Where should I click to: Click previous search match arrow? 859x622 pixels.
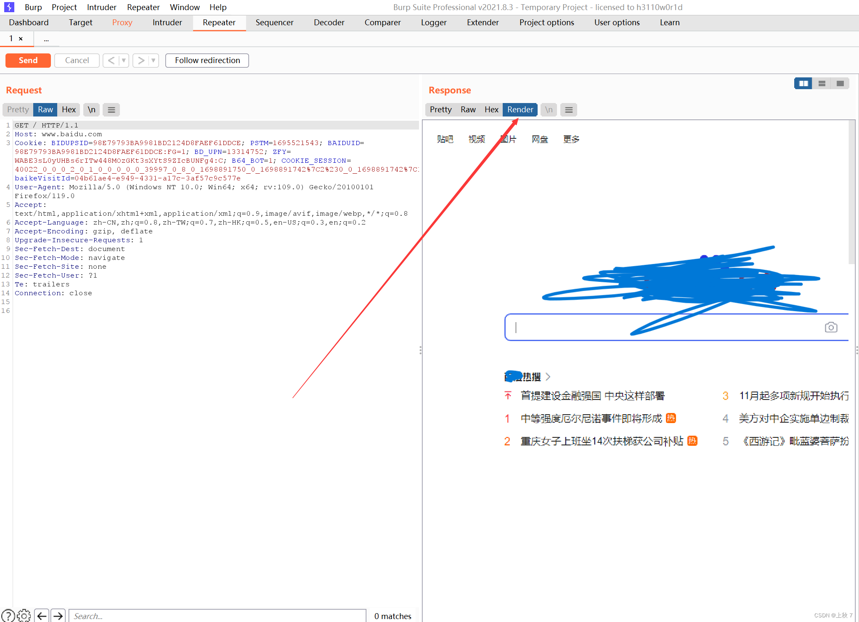click(42, 616)
